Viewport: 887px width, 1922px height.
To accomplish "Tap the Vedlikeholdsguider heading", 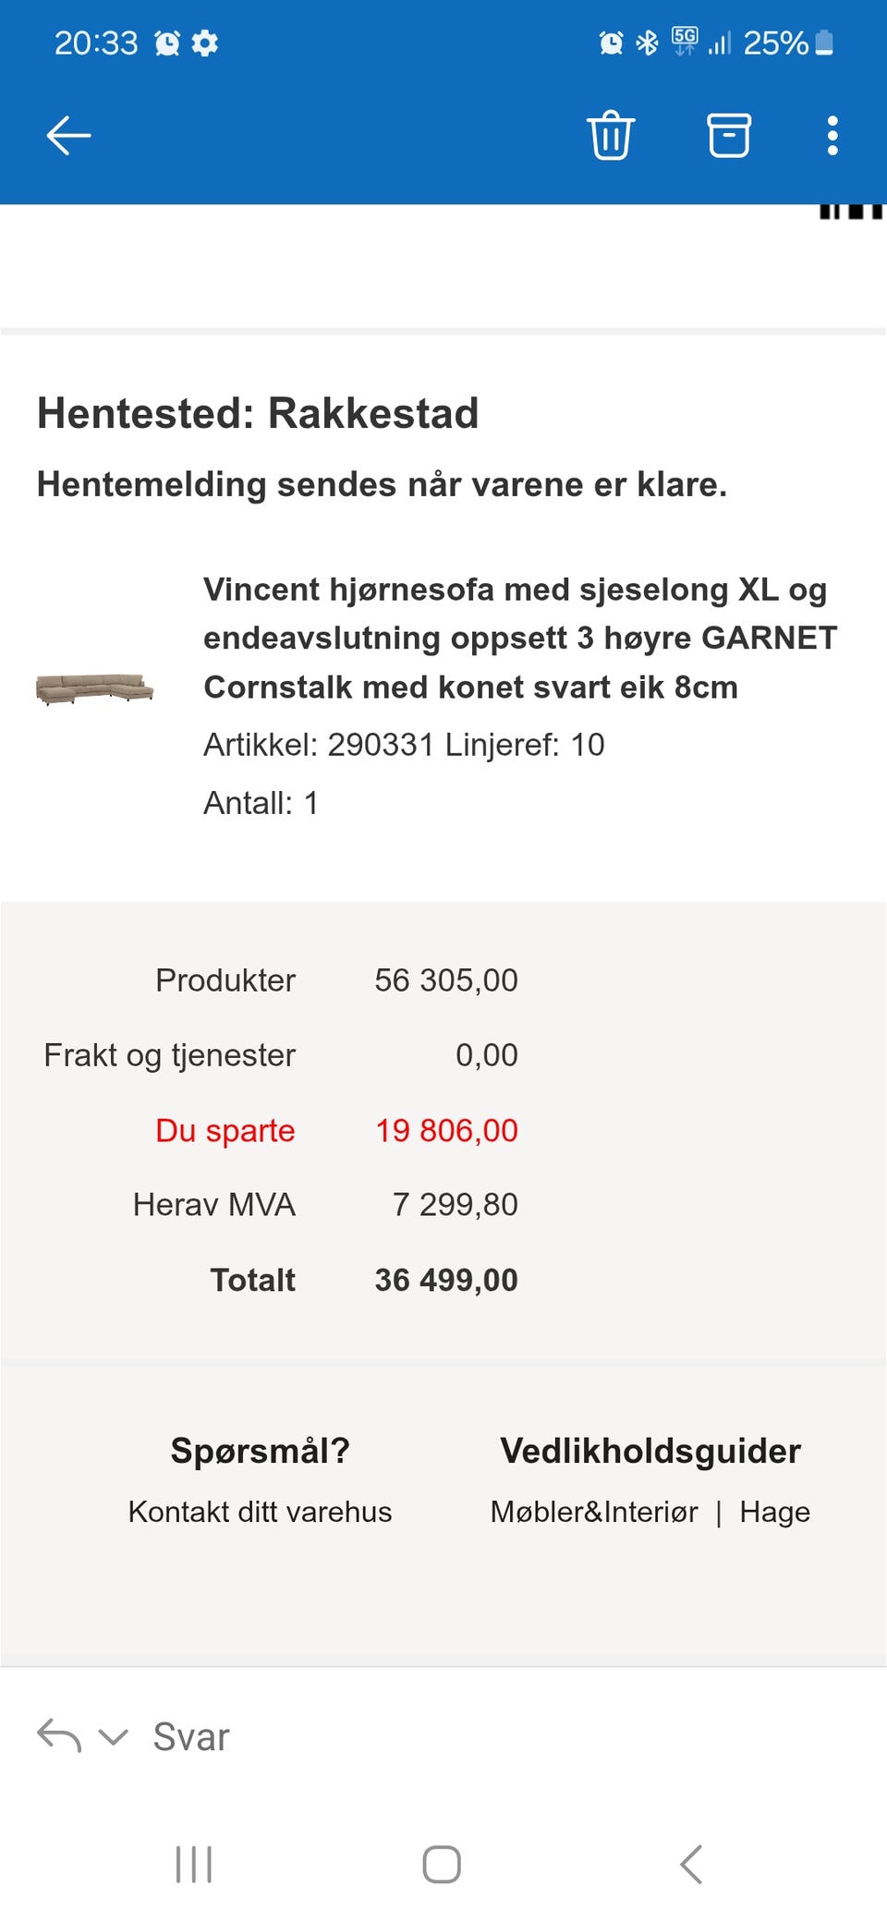I will pyautogui.click(x=650, y=1451).
